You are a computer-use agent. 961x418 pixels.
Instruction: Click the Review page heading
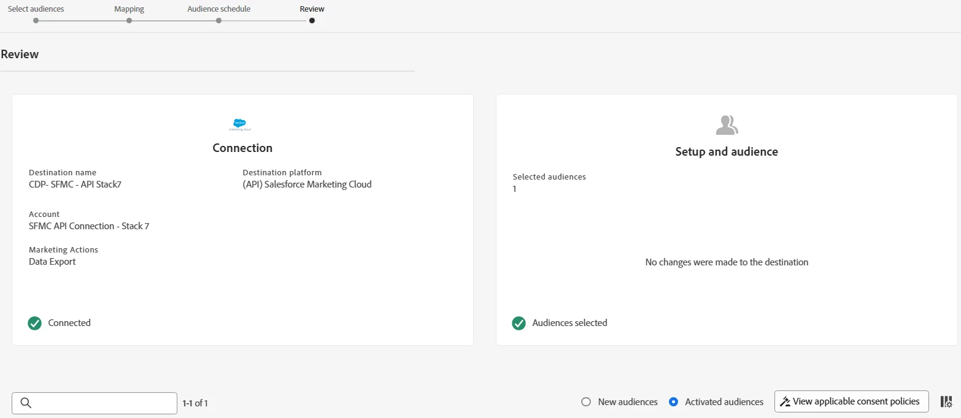20,54
